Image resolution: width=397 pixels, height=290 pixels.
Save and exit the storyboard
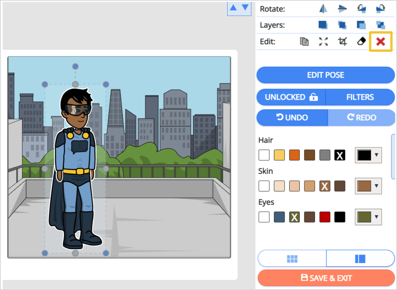(x=326, y=278)
